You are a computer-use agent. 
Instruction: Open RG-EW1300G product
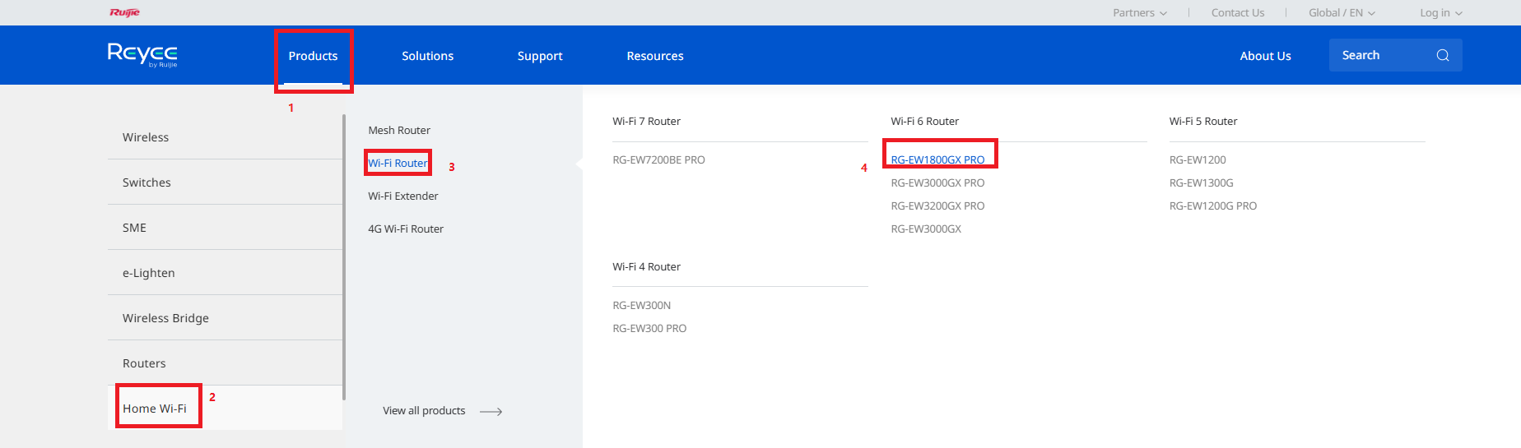pyautogui.click(x=1201, y=182)
